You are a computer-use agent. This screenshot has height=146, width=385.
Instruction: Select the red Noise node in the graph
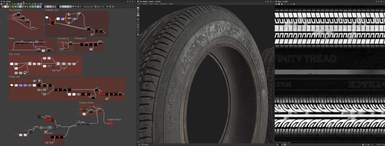pos(48,120)
